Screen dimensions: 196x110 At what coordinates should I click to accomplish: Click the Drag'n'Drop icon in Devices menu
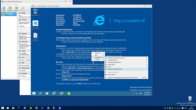pos(106,64)
